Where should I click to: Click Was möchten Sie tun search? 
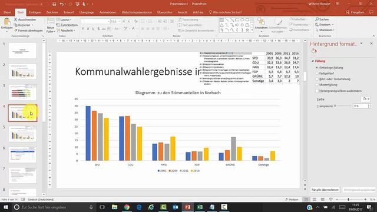pyautogui.click(x=225, y=12)
